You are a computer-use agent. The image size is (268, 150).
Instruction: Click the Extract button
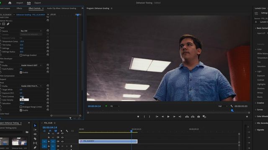click(x=193, y=117)
